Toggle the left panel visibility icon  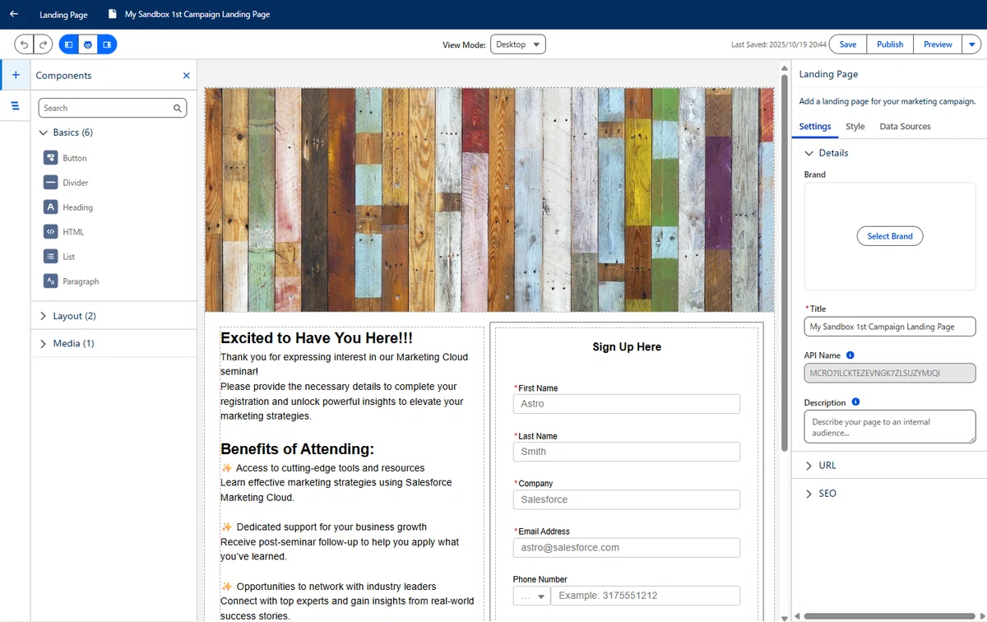click(x=68, y=44)
